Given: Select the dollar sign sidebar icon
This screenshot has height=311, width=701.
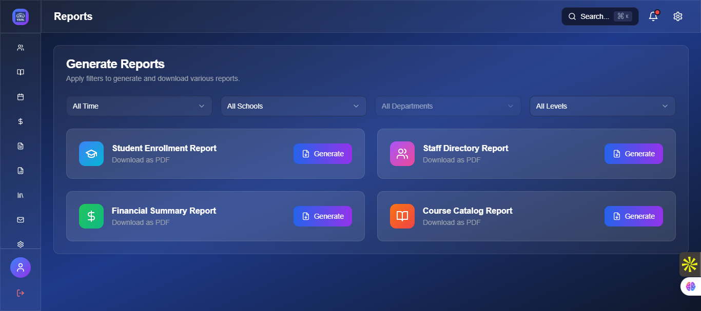Looking at the screenshot, I should 21,121.
